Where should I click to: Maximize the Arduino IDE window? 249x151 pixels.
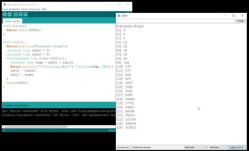(x=119, y=5)
